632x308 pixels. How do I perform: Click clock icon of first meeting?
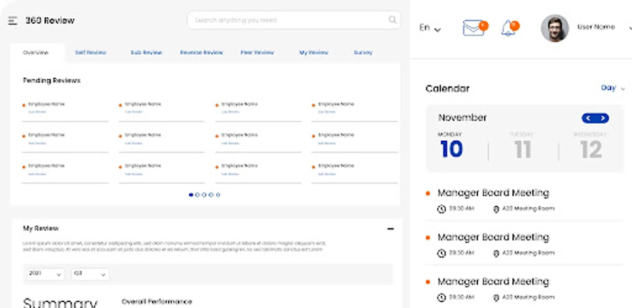[x=441, y=209]
